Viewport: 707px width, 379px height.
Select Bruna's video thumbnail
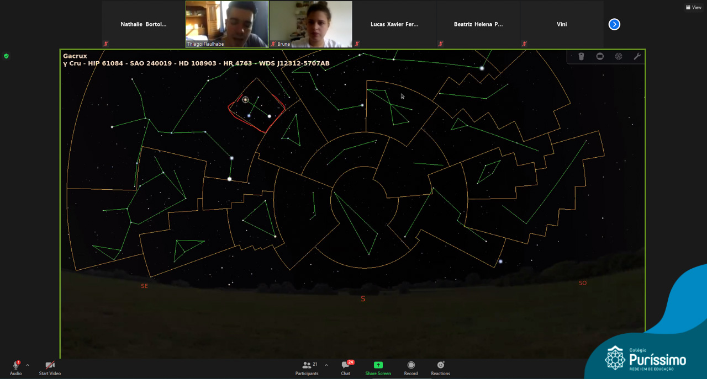pos(310,24)
